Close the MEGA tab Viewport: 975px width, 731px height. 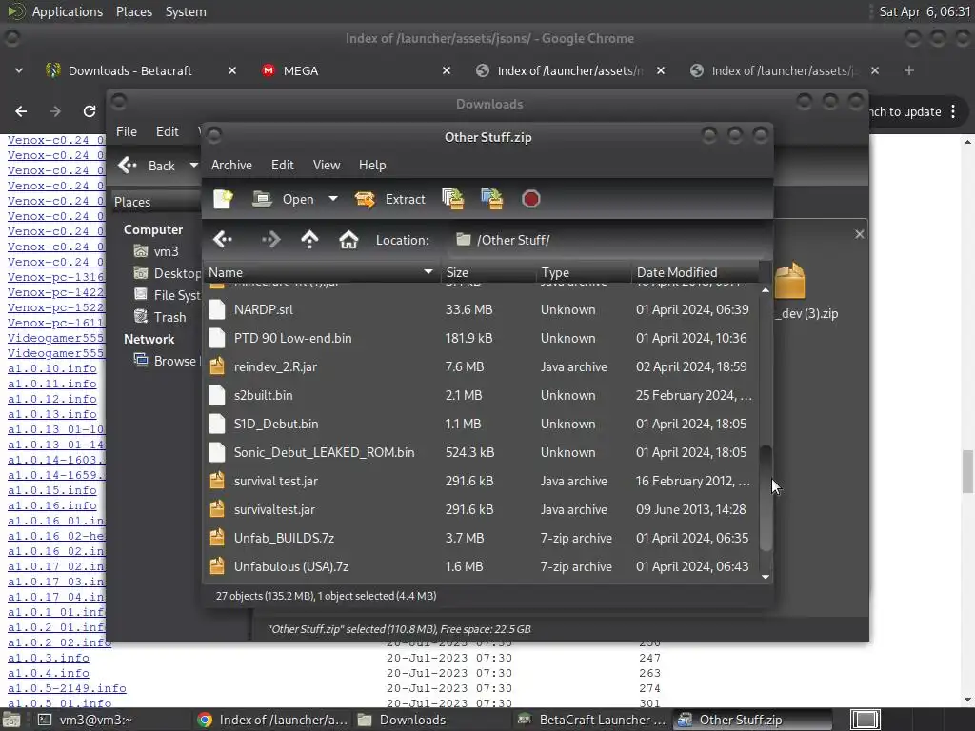pyautogui.click(x=447, y=70)
